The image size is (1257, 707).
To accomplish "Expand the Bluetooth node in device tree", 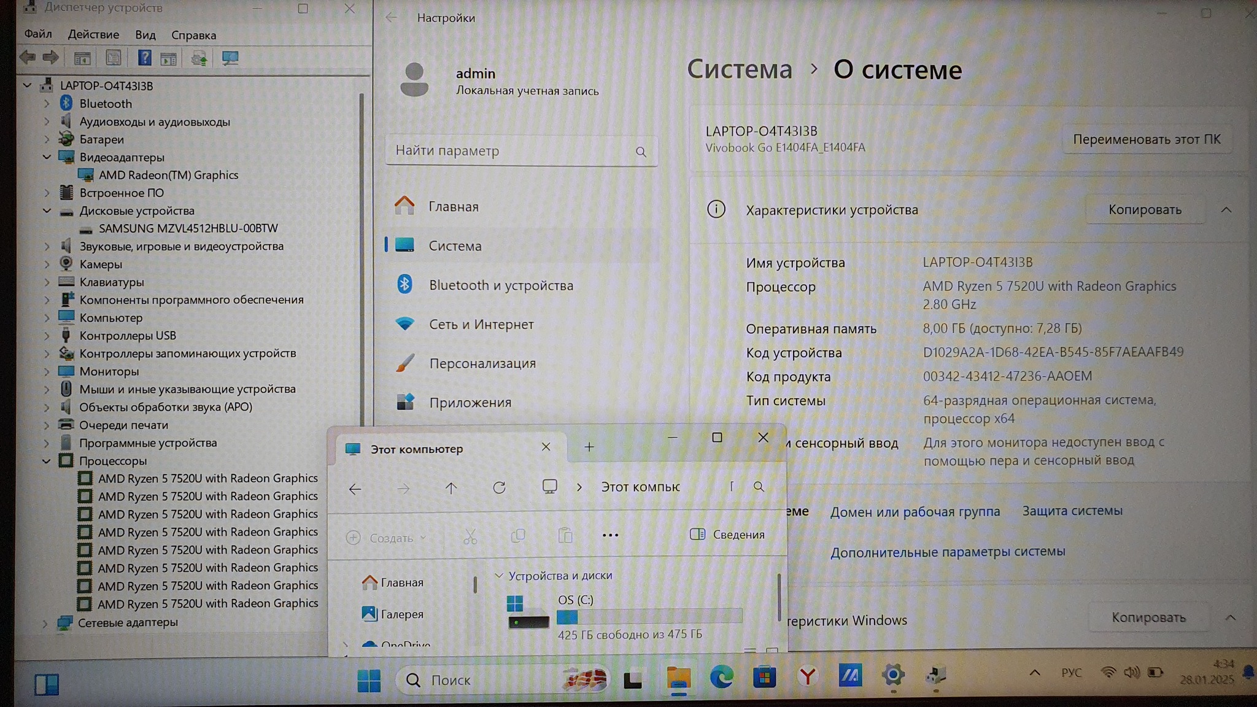I will [47, 104].
